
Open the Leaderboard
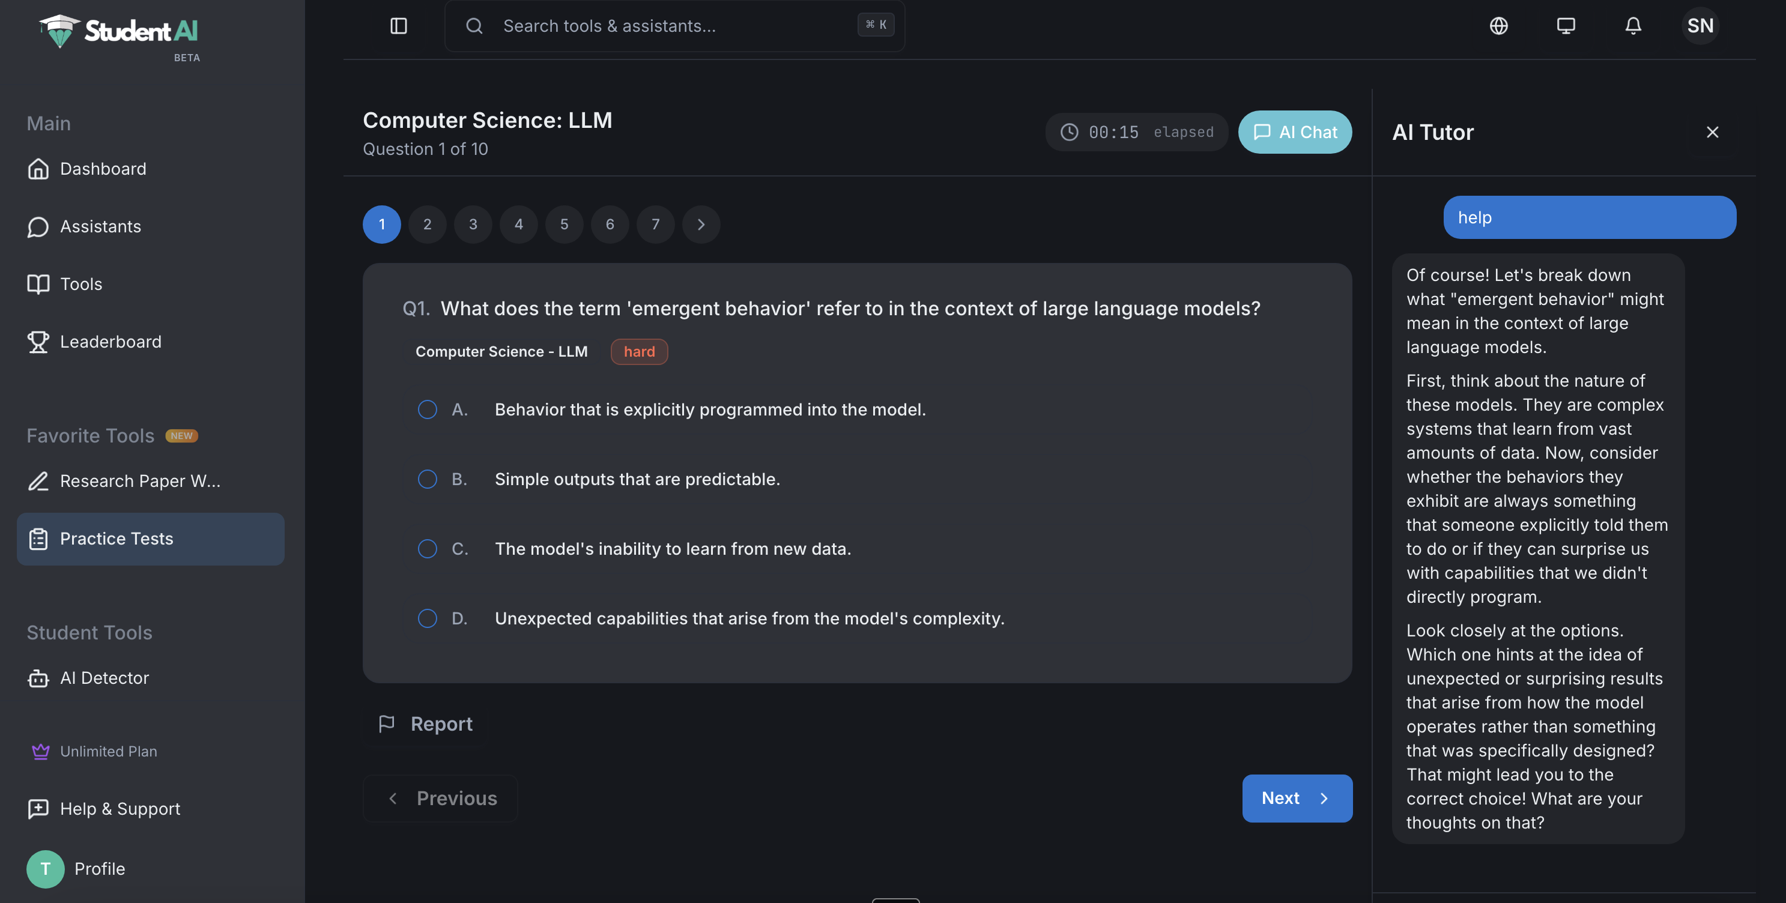point(109,341)
